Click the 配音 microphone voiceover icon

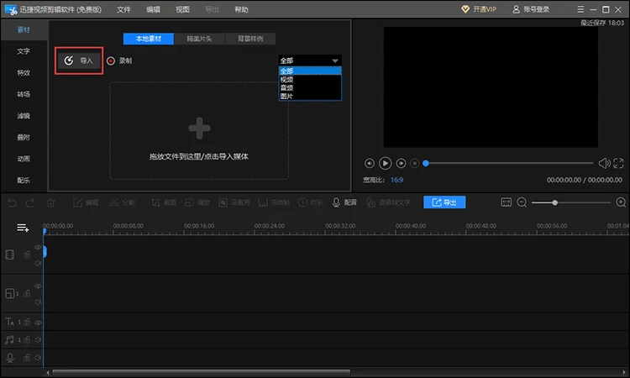(345, 202)
